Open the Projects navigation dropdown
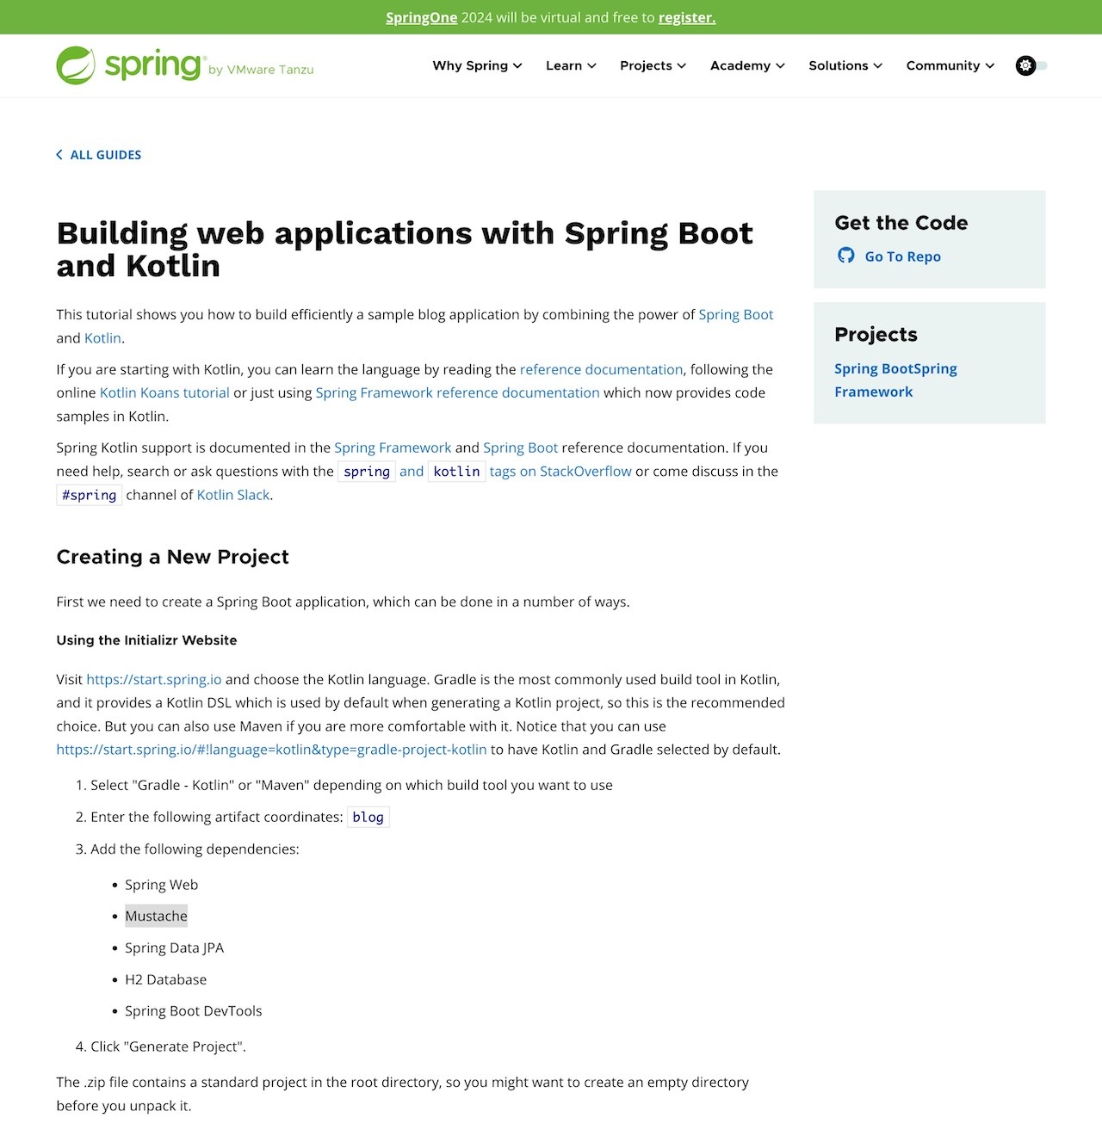1102x1130 pixels. [653, 65]
